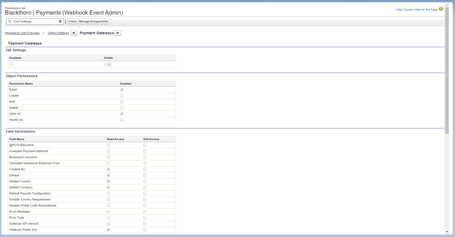
Task: Toggle the View All permission checkbox
Action: [x=122, y=114]
